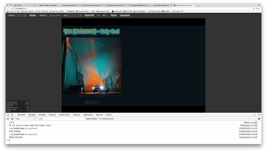Open the Facebook for Developers bookmark
The image size is (267, 152).
coord(103,11)
